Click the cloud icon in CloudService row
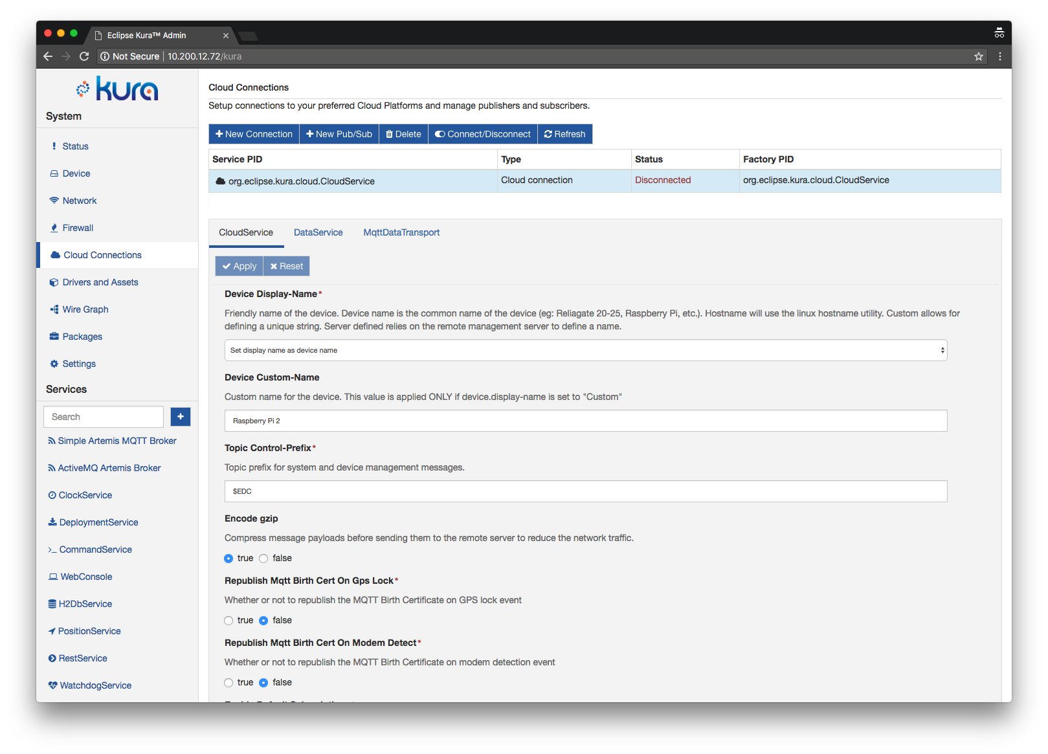This screenshot has height=754, width=1048. [220, 181]
